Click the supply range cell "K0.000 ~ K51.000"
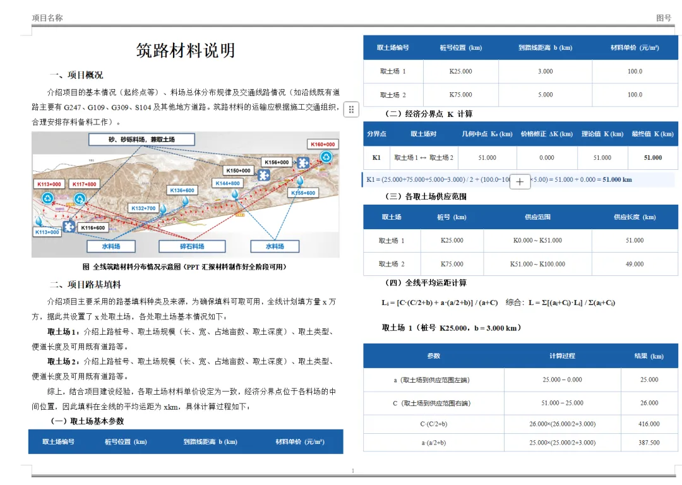The image size is (682, 485). pyautogui.click(x=537, y=241)
